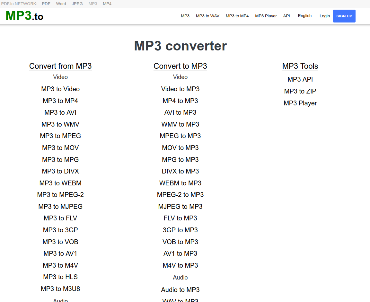Select the Video to MP3 converter
370x302 pixels.
180,89
